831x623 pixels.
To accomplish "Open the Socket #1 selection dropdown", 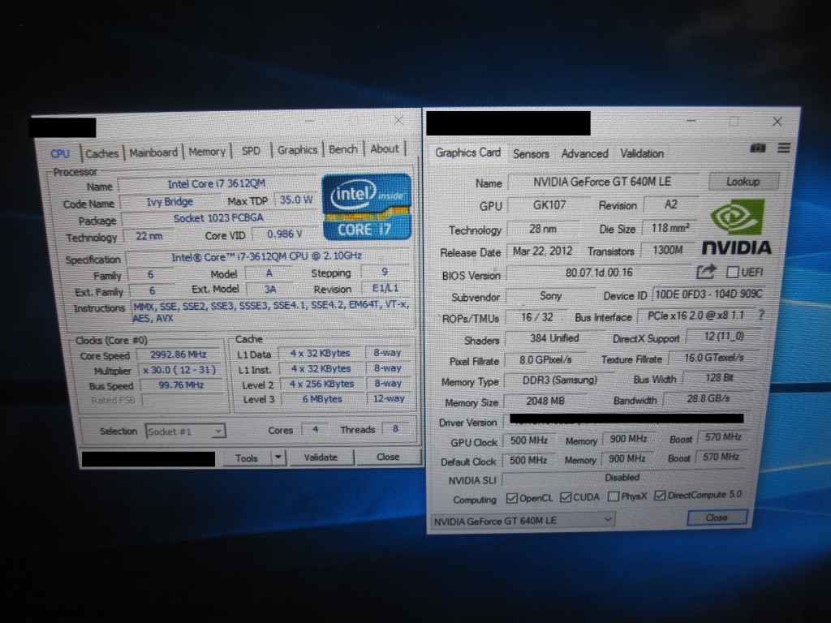I will point(186,432).
